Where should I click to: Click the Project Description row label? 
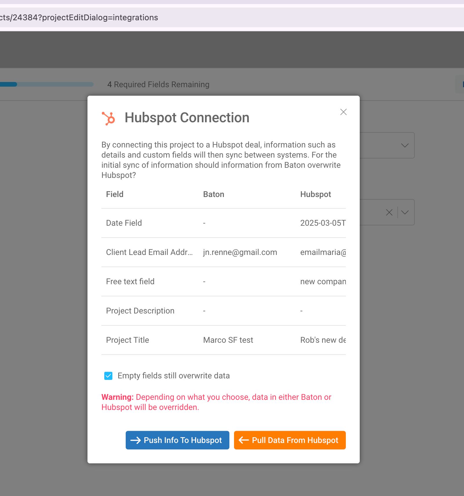tap(140, 311)
